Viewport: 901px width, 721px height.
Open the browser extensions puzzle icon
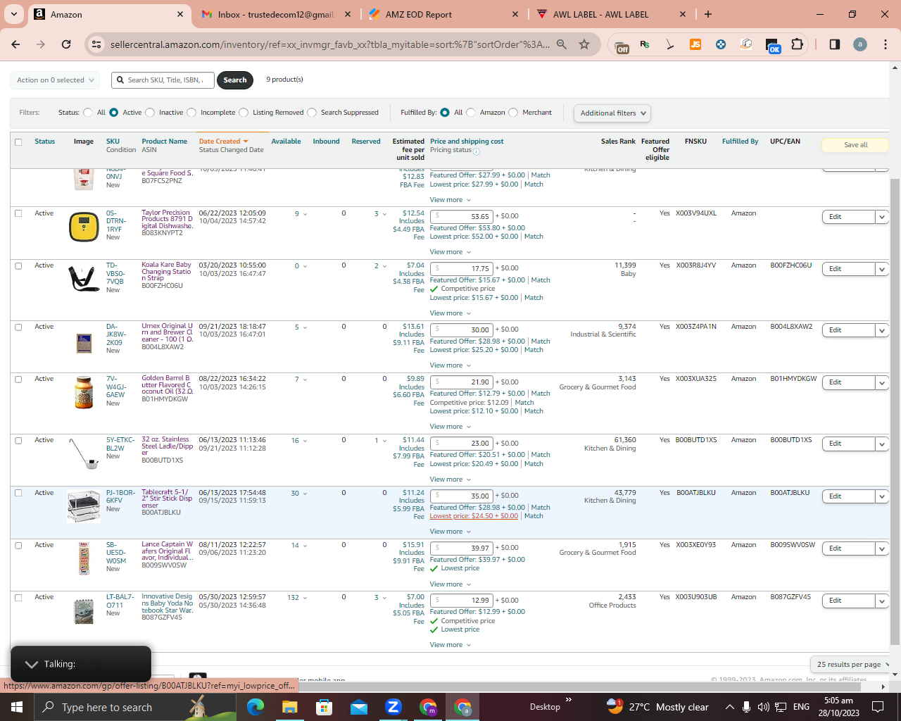point(797,44)
